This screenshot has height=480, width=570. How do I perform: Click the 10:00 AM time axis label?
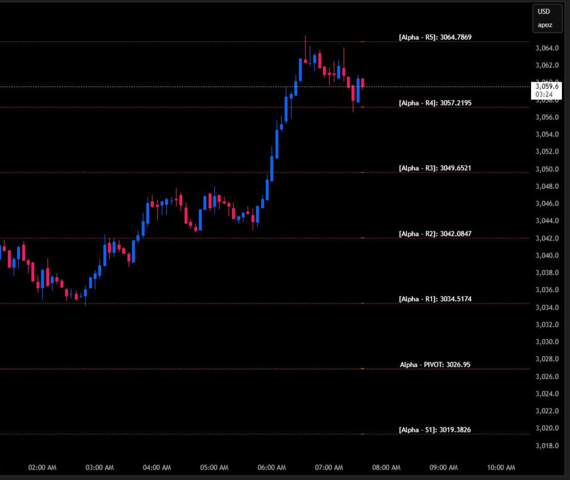coord(501,467)
